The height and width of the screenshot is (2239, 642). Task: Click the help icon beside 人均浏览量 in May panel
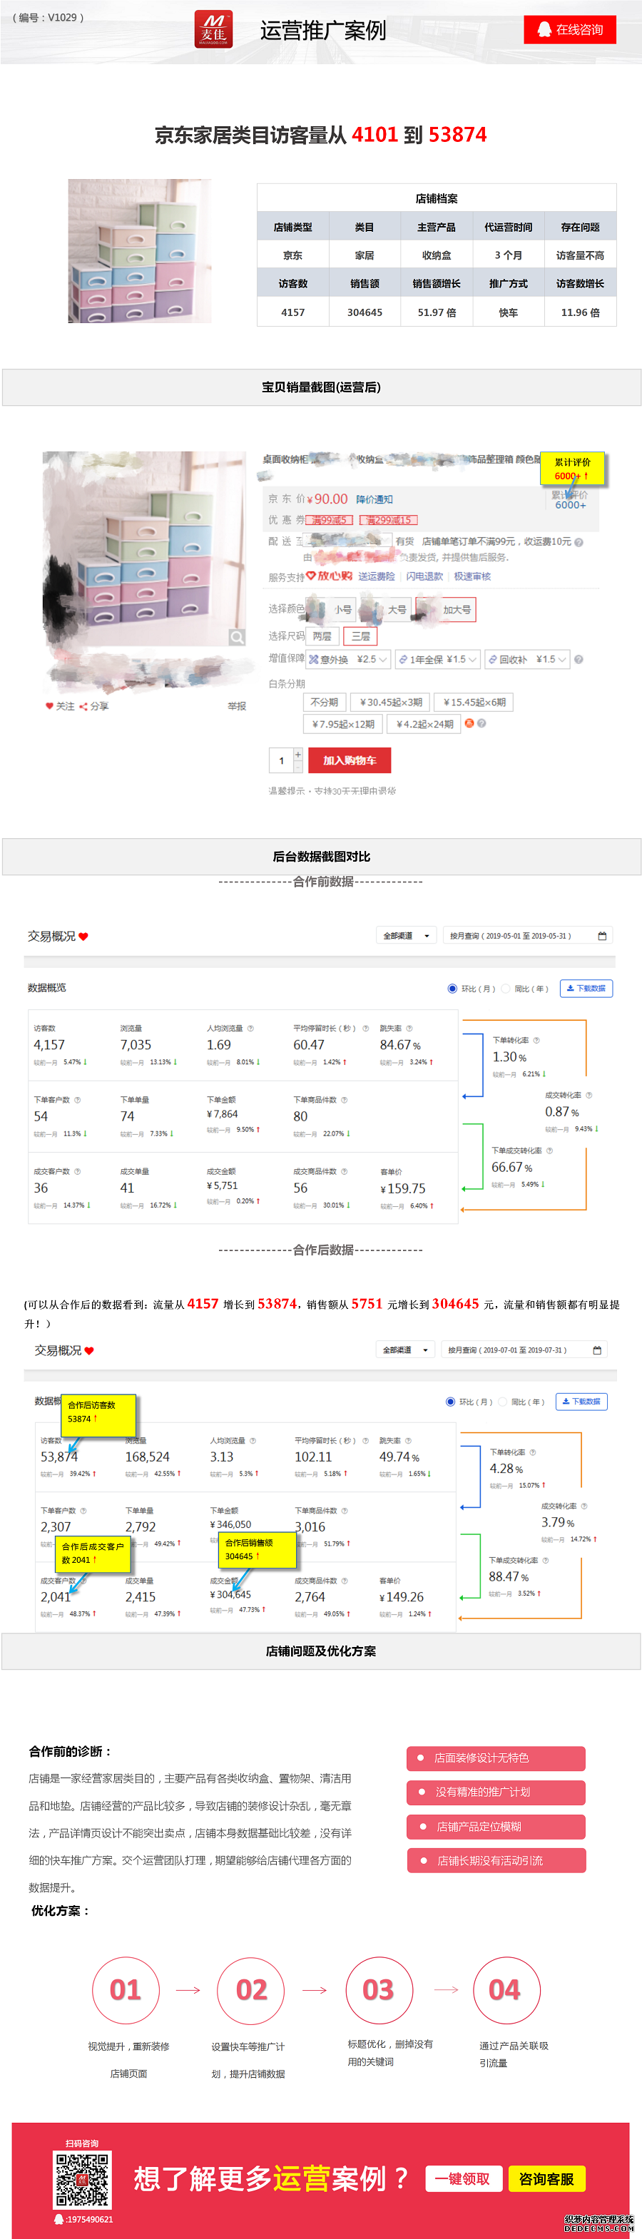click(x=250, y=1029)
